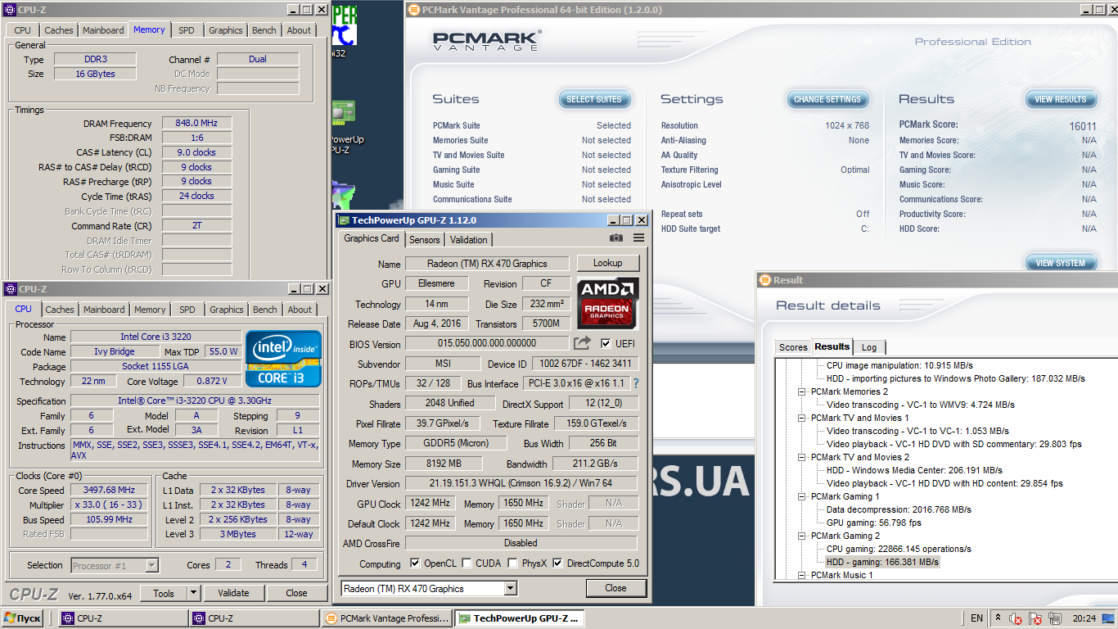Select 'CPU image manipulation: 10.915 MB/s' row
Image resolution: width=1118 pixels, height=629 pixels.
899,365
